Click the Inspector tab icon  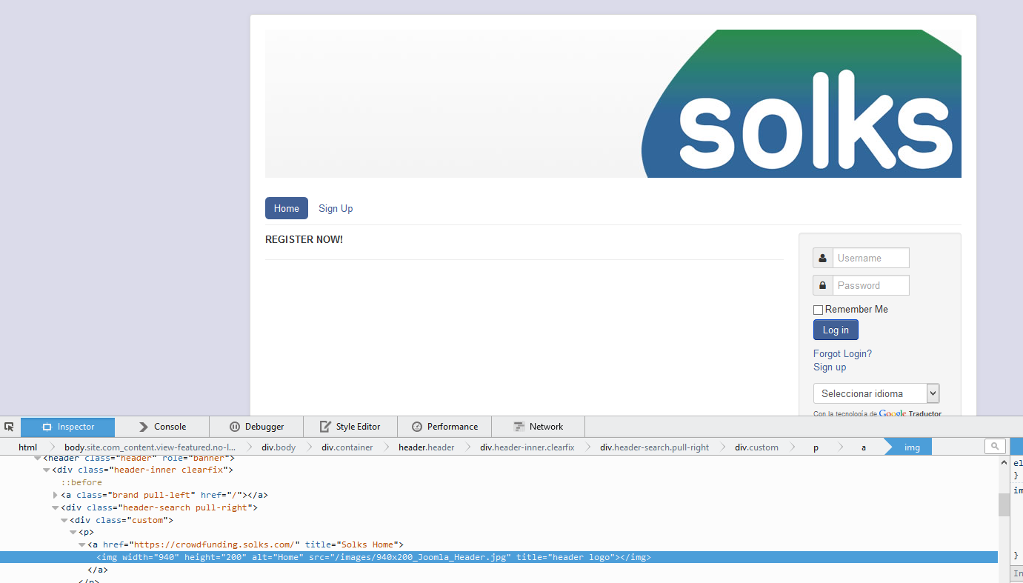click(47, 427)
